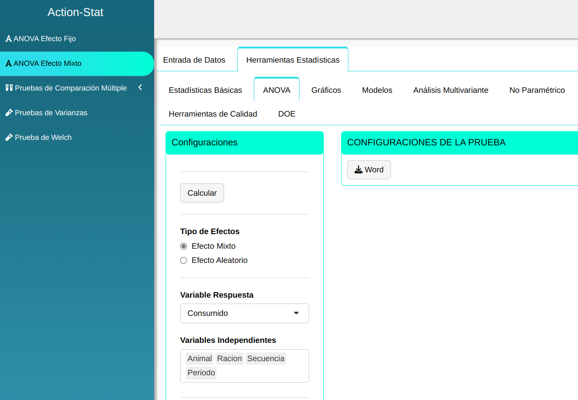Image resolution: width=578 pixels, height=400 pixels.
Task: Open the Variable Respuesta dropdown
Action: (x=244, y=313)
